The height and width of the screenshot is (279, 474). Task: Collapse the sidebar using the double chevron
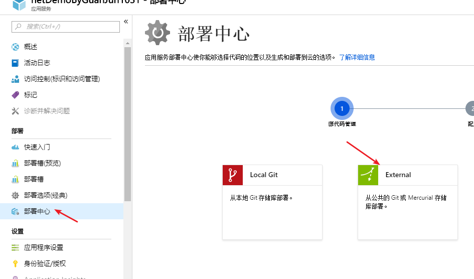(x=126, y=22)
